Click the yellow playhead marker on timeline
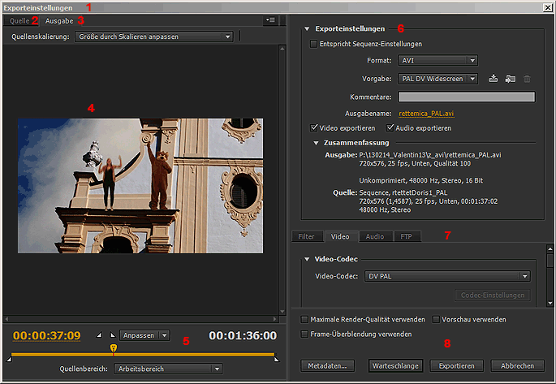556x384 pixels. [x=113, y=347]
